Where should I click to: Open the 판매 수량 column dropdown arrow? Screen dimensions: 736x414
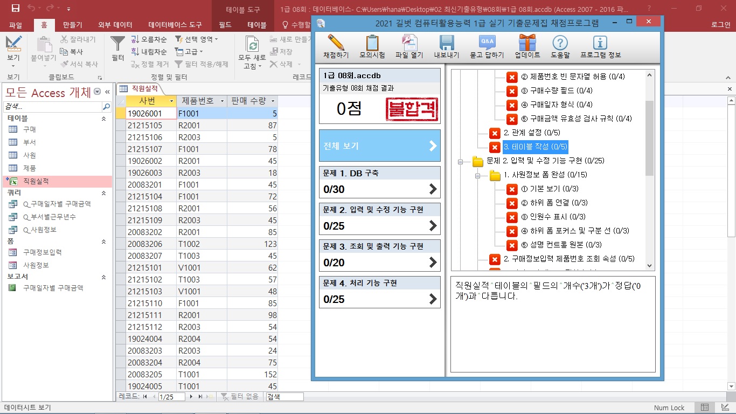(x=273, y=101)
